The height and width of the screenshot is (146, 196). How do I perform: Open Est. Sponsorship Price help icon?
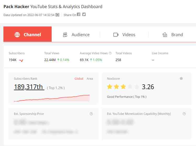coord(91,114)
